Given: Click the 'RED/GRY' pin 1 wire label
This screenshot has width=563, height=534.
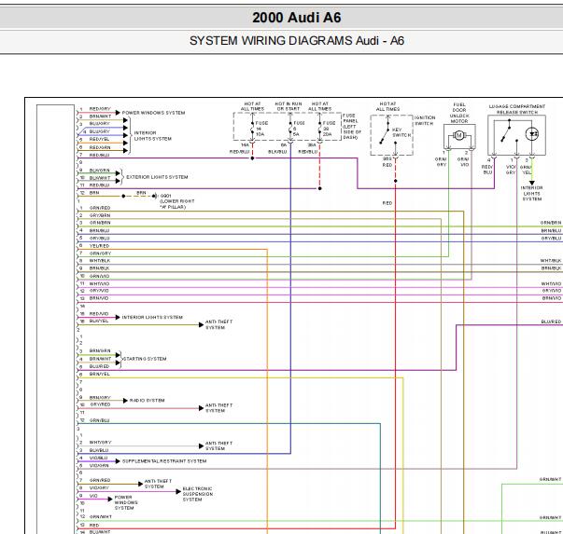Looking at the screenshot, I should [x=100, y=109].
